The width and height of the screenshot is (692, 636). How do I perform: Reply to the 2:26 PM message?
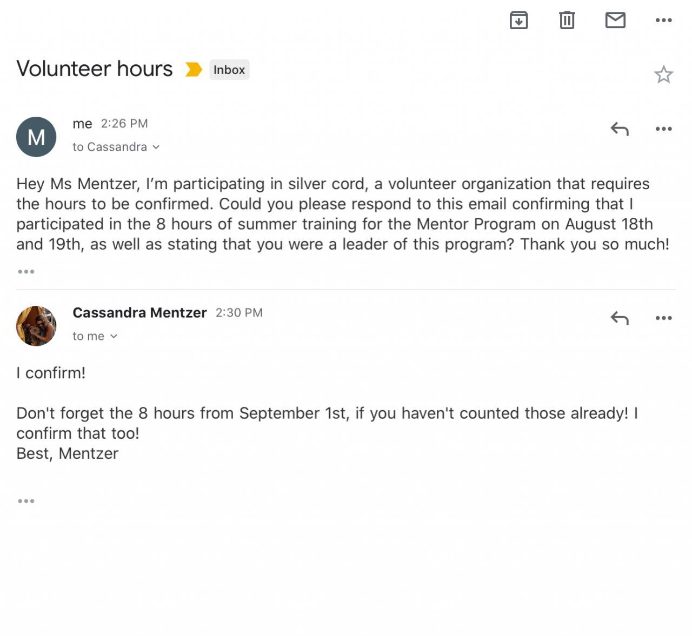(620, 129)
